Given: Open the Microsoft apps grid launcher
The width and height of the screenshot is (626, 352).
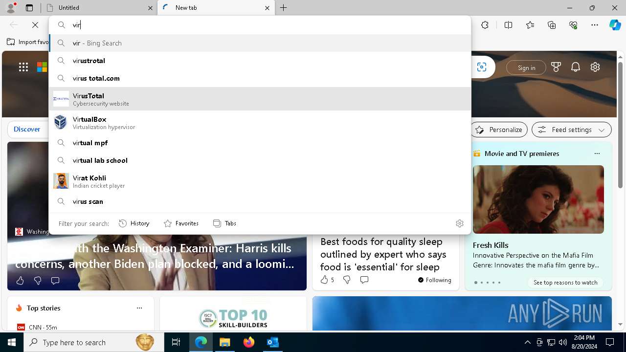Looking at the screenshot, I should coord(23,67).
